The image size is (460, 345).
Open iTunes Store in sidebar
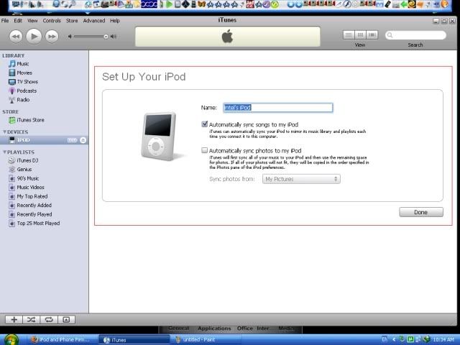coord(30,120)
